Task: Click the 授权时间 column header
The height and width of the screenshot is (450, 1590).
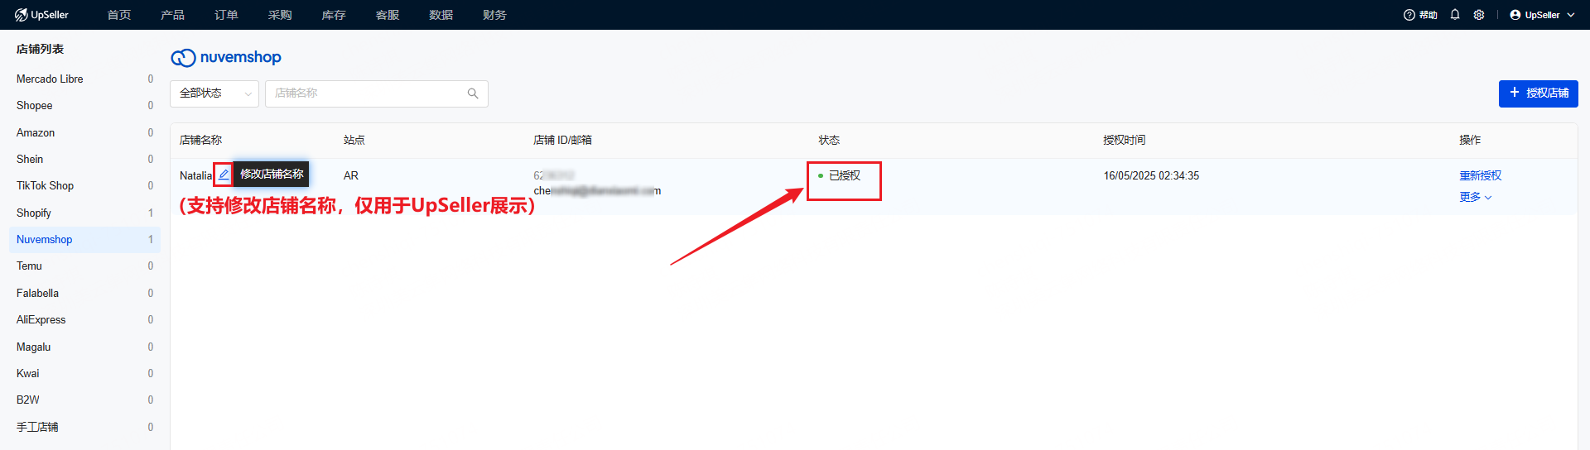Action: coord(1125,140)
